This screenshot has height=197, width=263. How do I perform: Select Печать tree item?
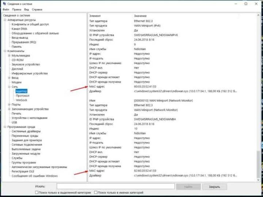16,114
